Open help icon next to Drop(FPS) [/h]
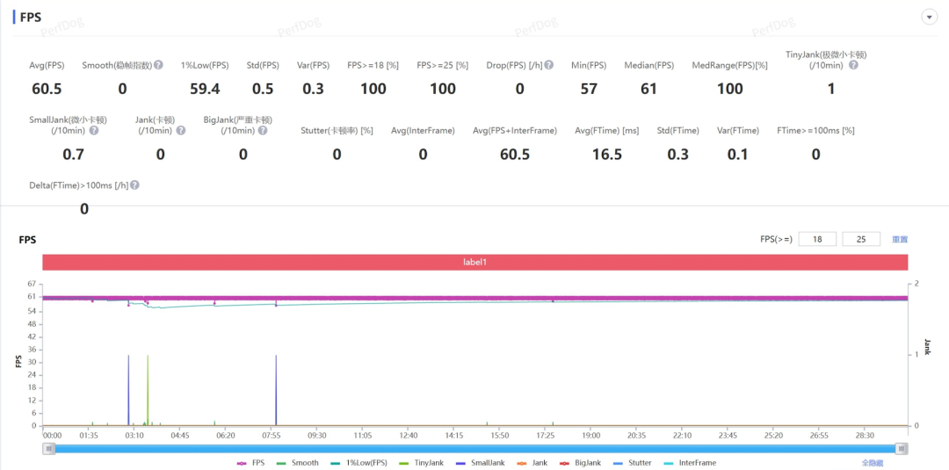Viewport: 949px width, 470px height. [x=548, y=65]
